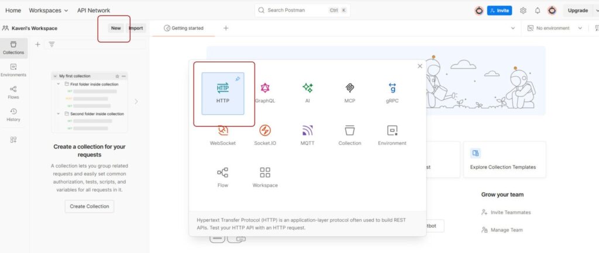Viewport: 599px width, 253px height.
Task: Open the collections filter icon
Action: 51,44
